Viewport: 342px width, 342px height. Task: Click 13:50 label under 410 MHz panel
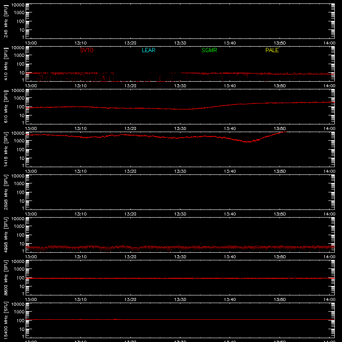point(280,86)
